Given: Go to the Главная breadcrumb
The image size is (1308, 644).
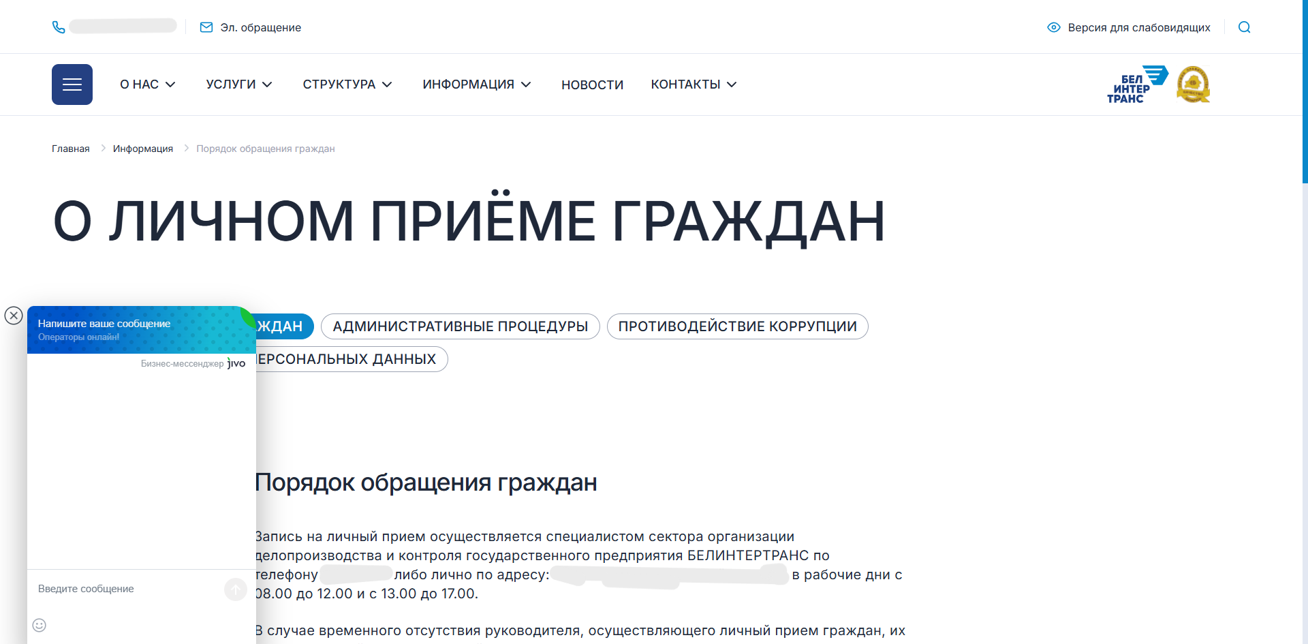Looking at the screenshot, I should pos(71,149).
